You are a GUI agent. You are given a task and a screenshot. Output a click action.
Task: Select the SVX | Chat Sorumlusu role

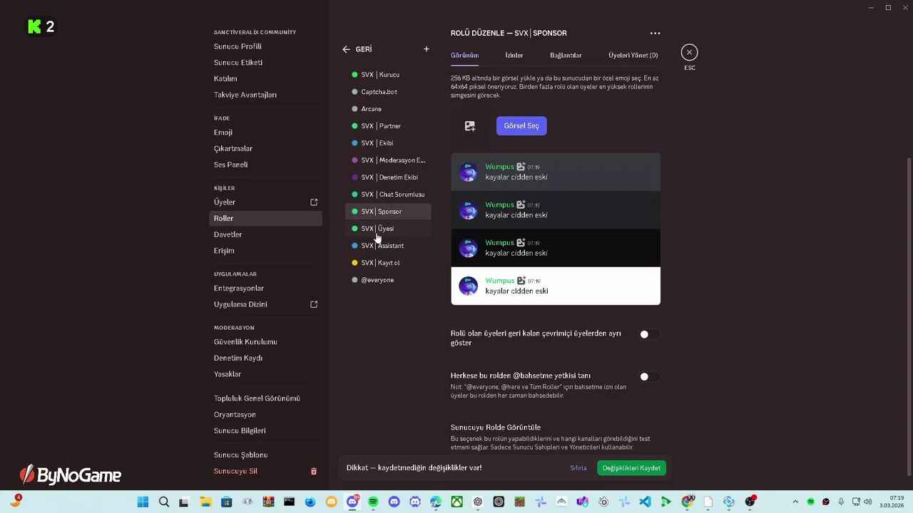tap(388, 195)
